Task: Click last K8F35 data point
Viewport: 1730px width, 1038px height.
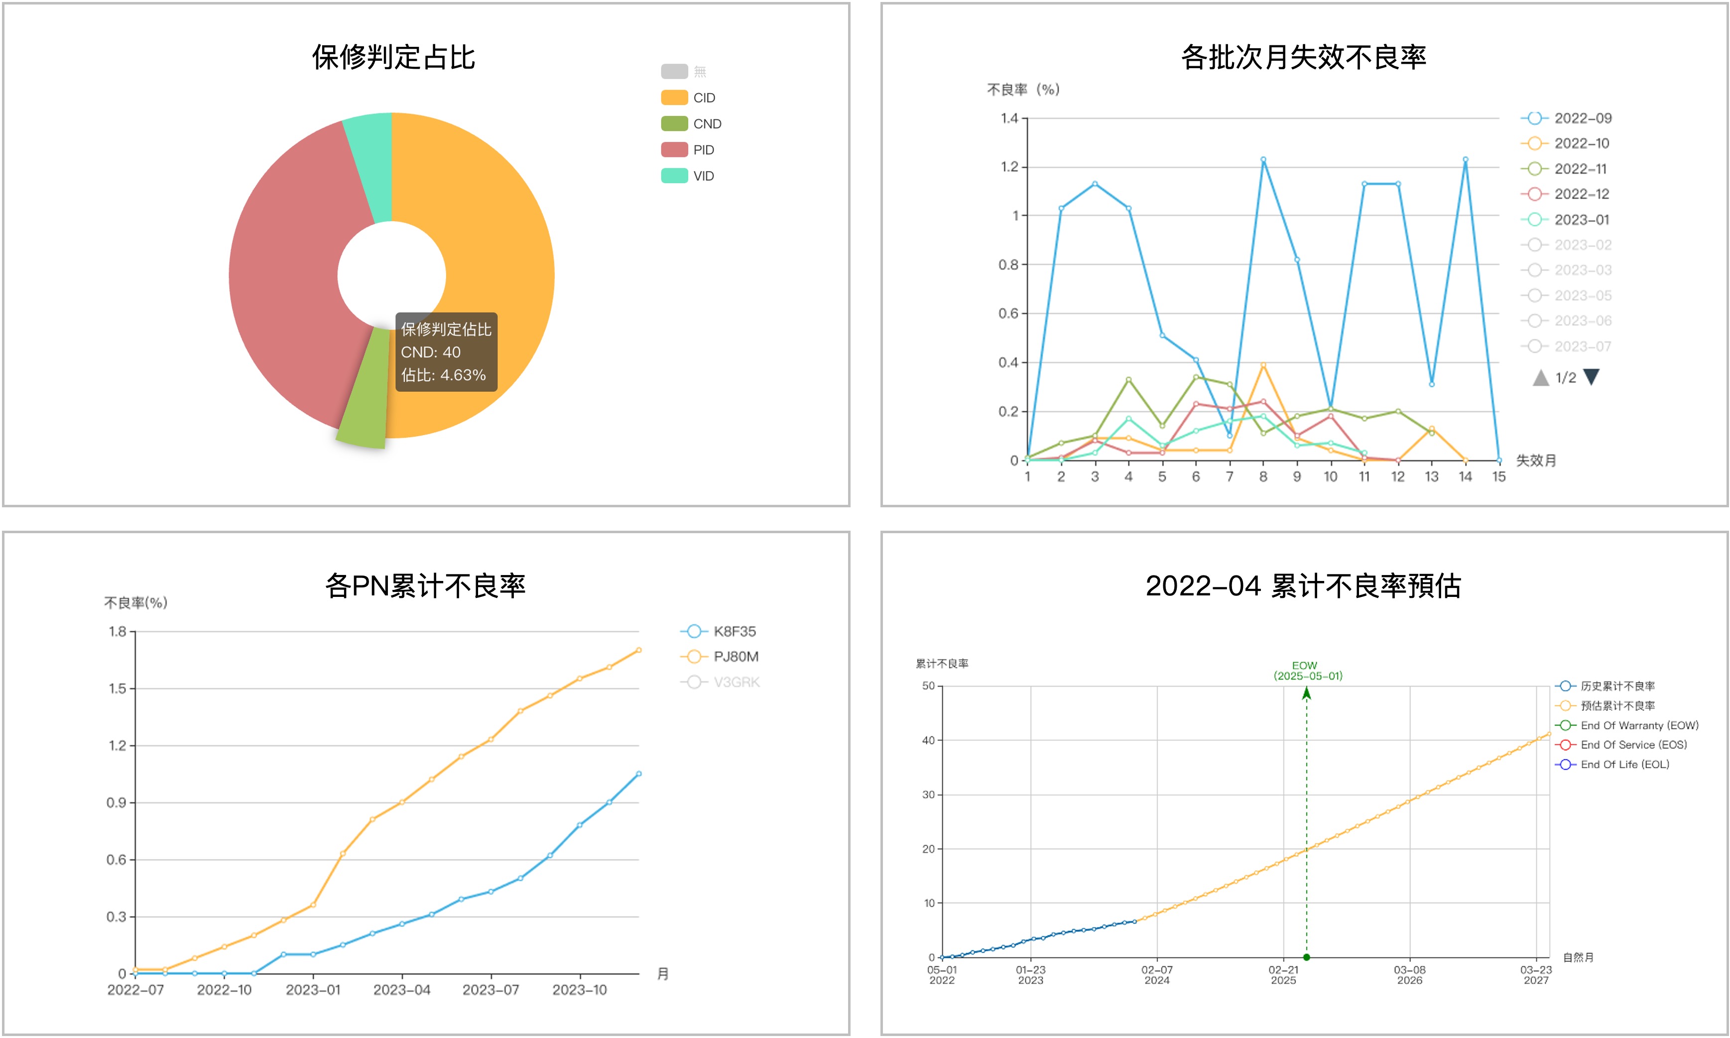Action: coord(639,774)
